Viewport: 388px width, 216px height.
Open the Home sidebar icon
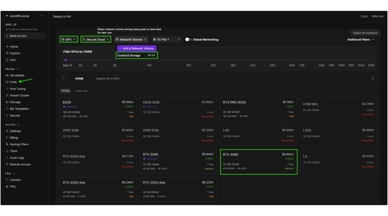pos(7,47)
